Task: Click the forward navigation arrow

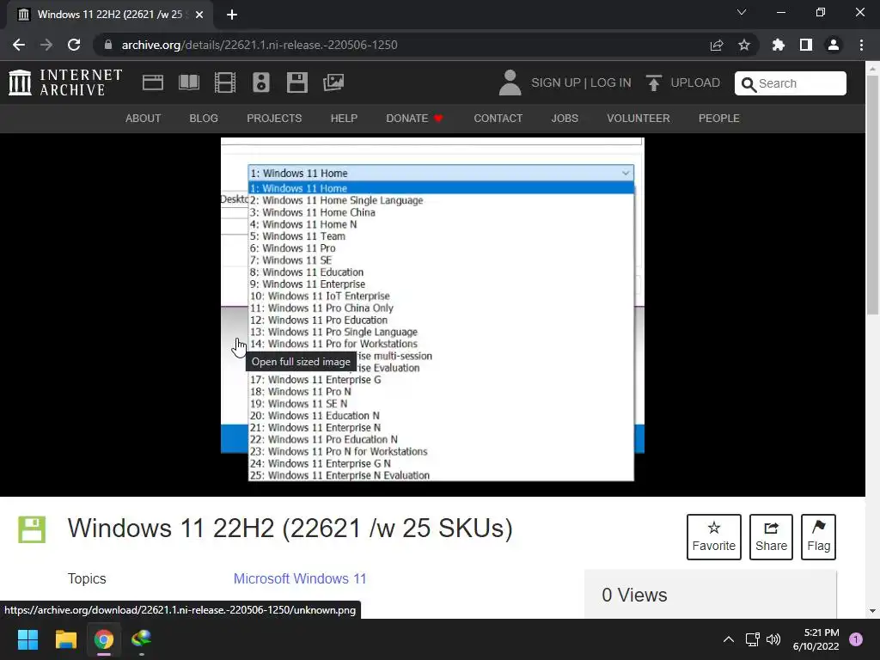Action: point(46,45)
